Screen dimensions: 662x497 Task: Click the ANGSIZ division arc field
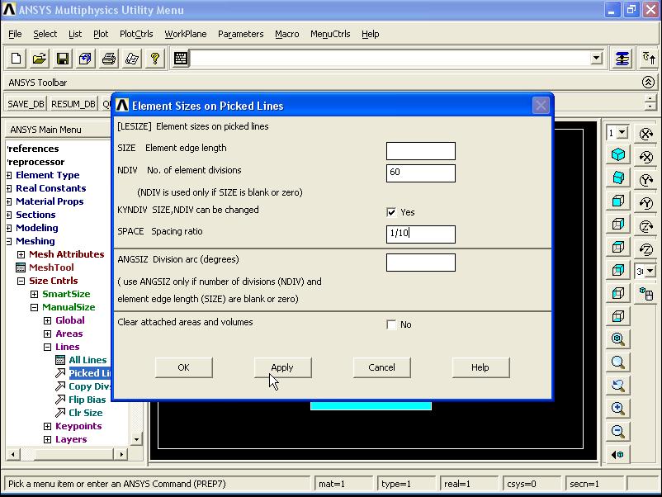click(421, 263)
